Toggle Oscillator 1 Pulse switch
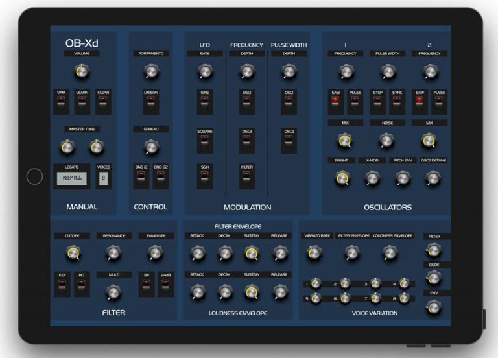498x358 pixels. pos(355,102)
